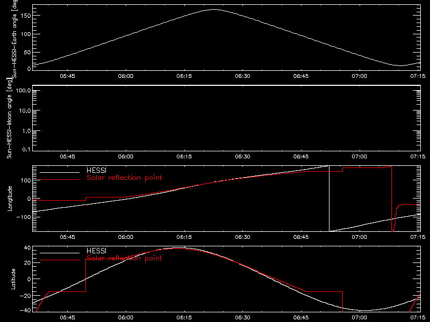Click the 10.0 tick on Moon angle axis

coord(25,111)
